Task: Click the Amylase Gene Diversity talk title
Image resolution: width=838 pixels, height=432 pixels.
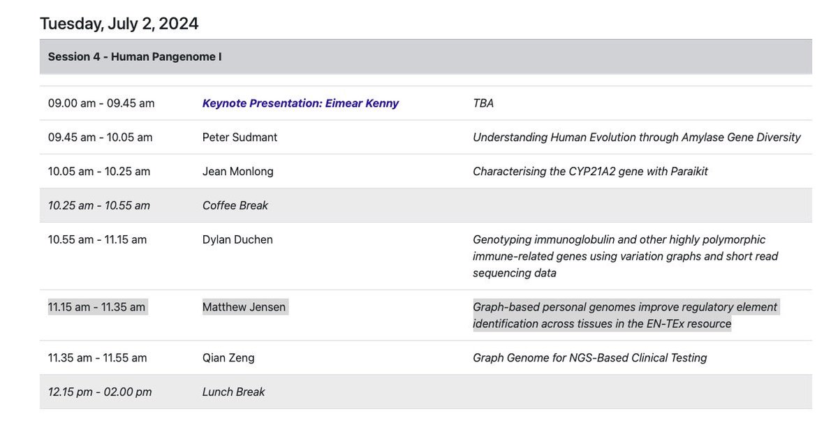Action: tap(637, 137)
